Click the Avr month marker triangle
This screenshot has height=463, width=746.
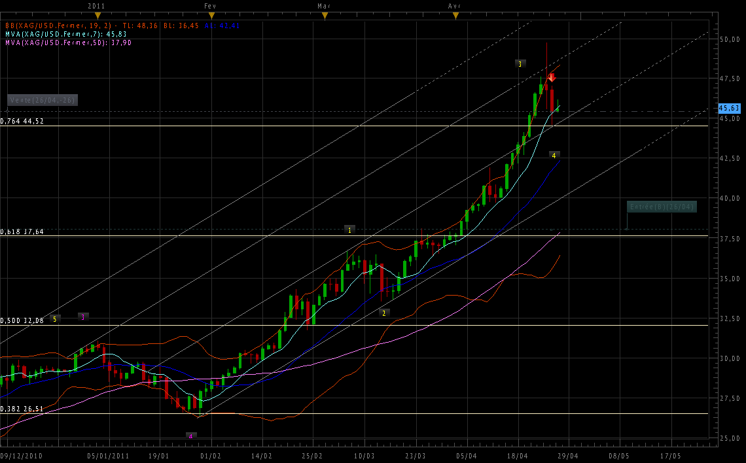pyautogui.click(x=455, y=15)
